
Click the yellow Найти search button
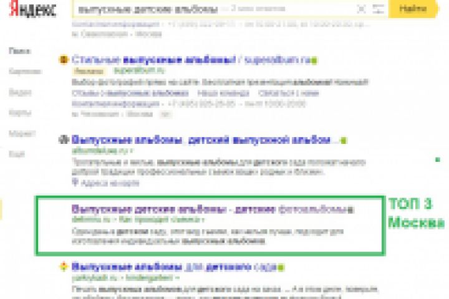(x=413, y=9)
